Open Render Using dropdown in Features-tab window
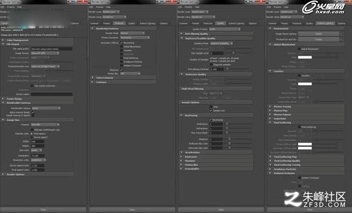The width and height of the screenshot is (352, 213). coord(114,17)
